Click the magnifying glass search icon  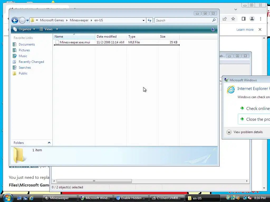[214, 20]
